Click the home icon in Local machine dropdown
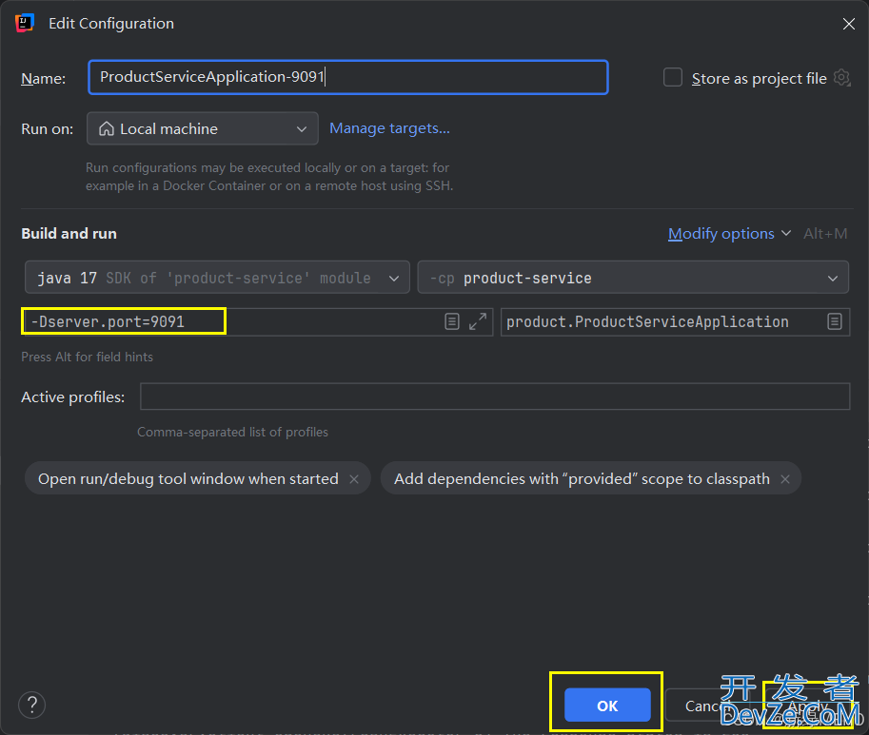 107,128
